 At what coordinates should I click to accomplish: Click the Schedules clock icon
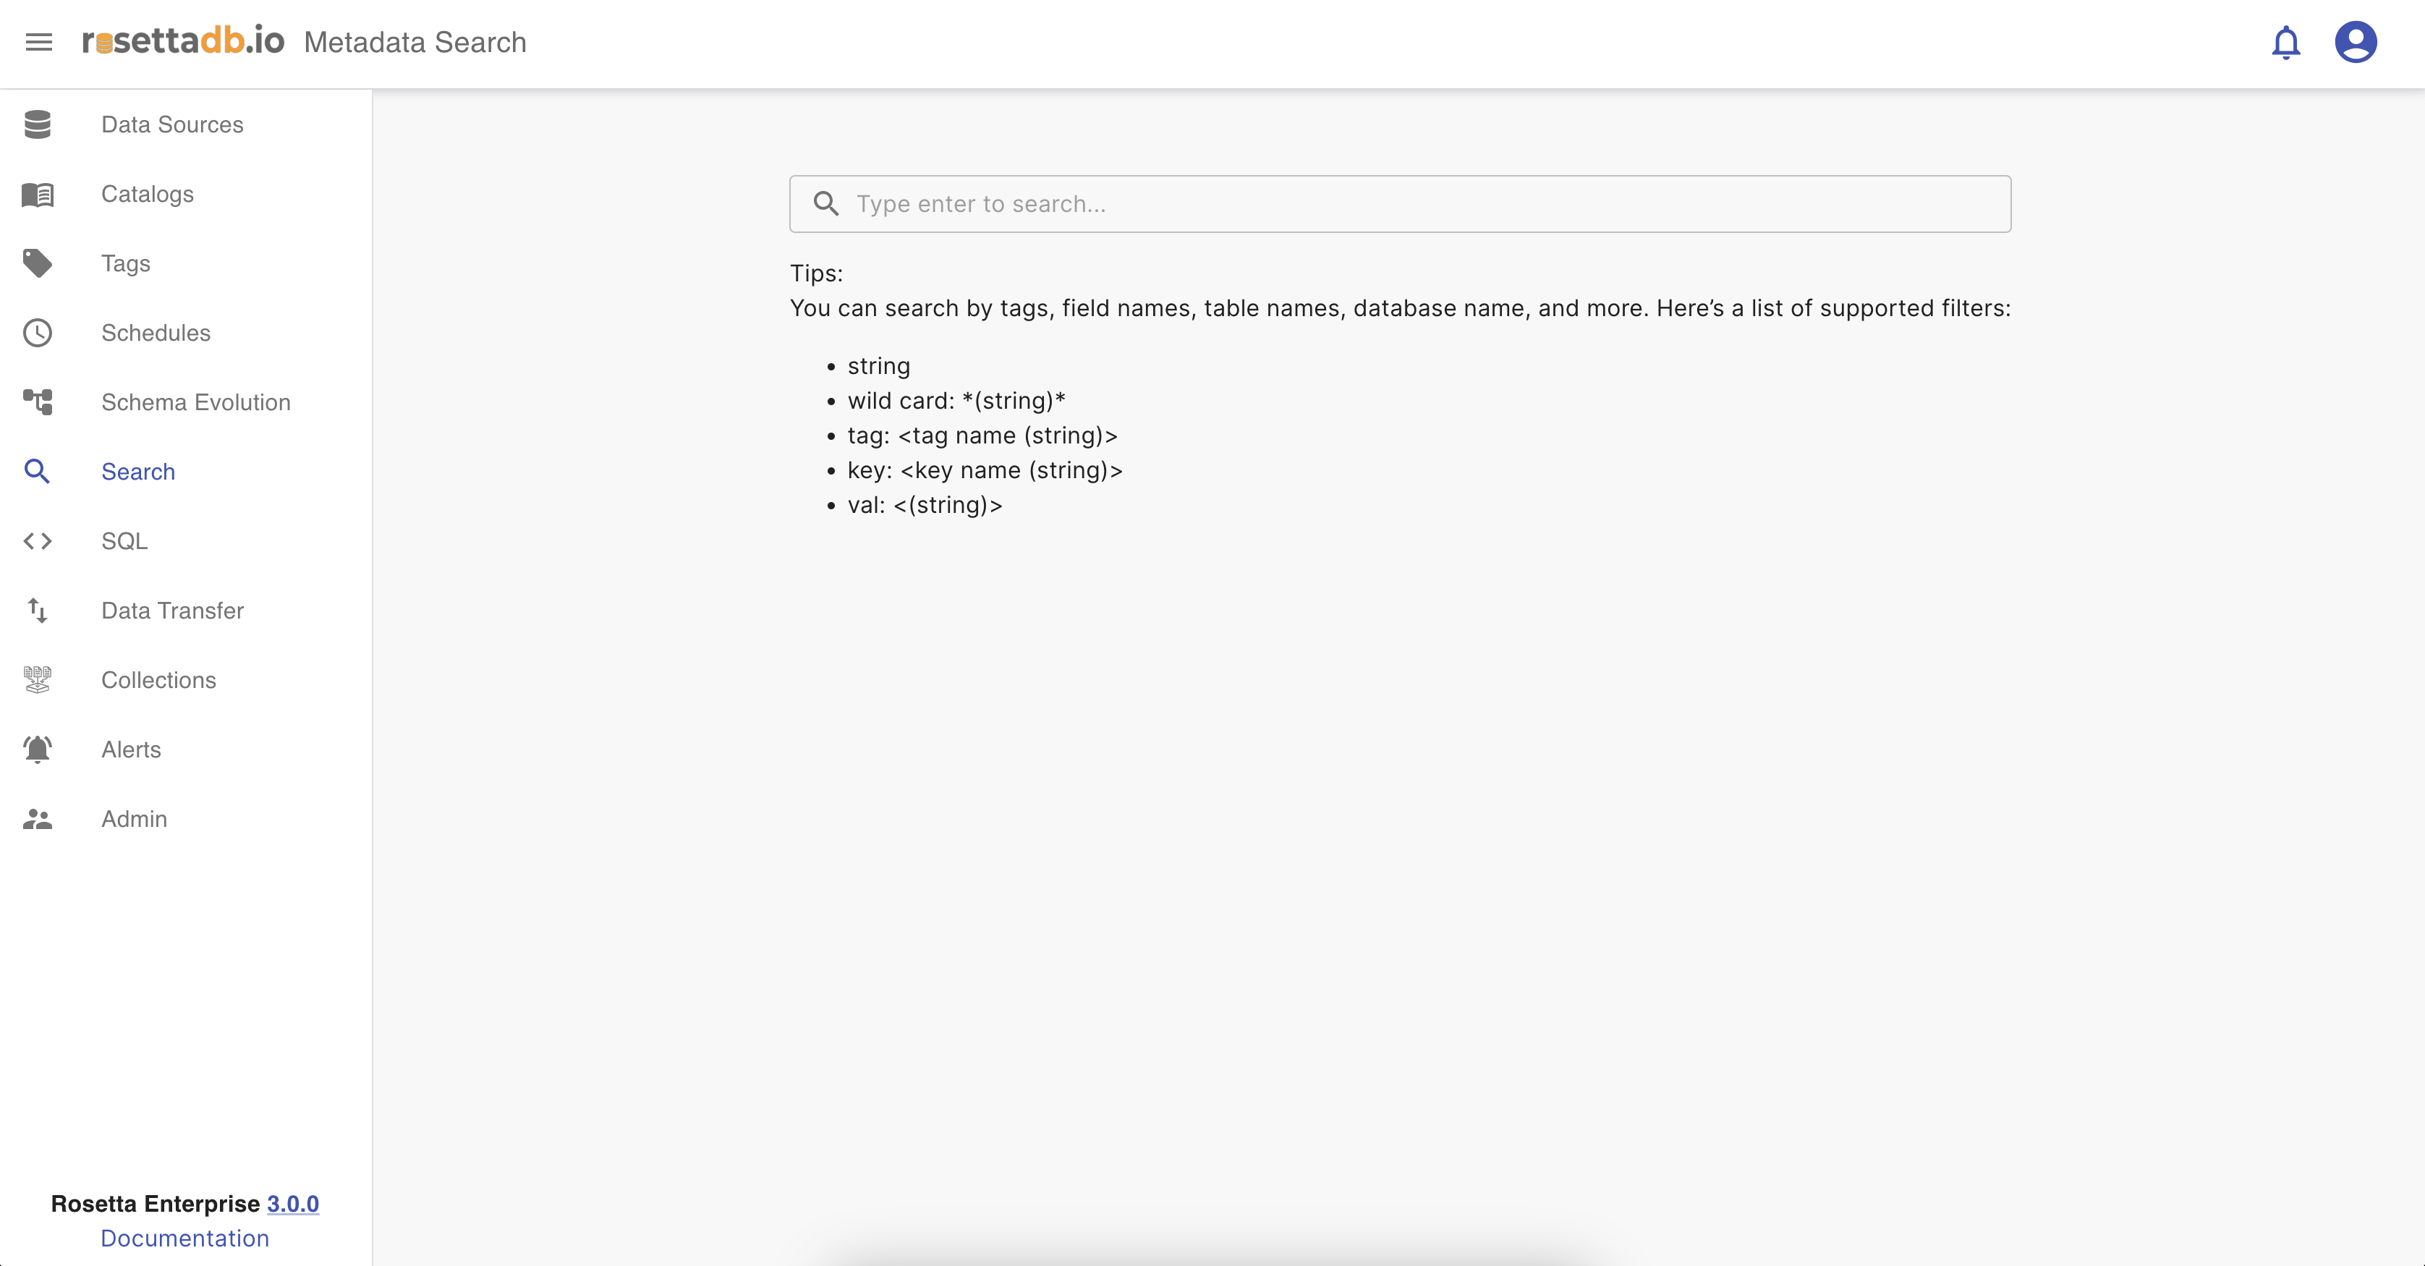click(38, 334)
